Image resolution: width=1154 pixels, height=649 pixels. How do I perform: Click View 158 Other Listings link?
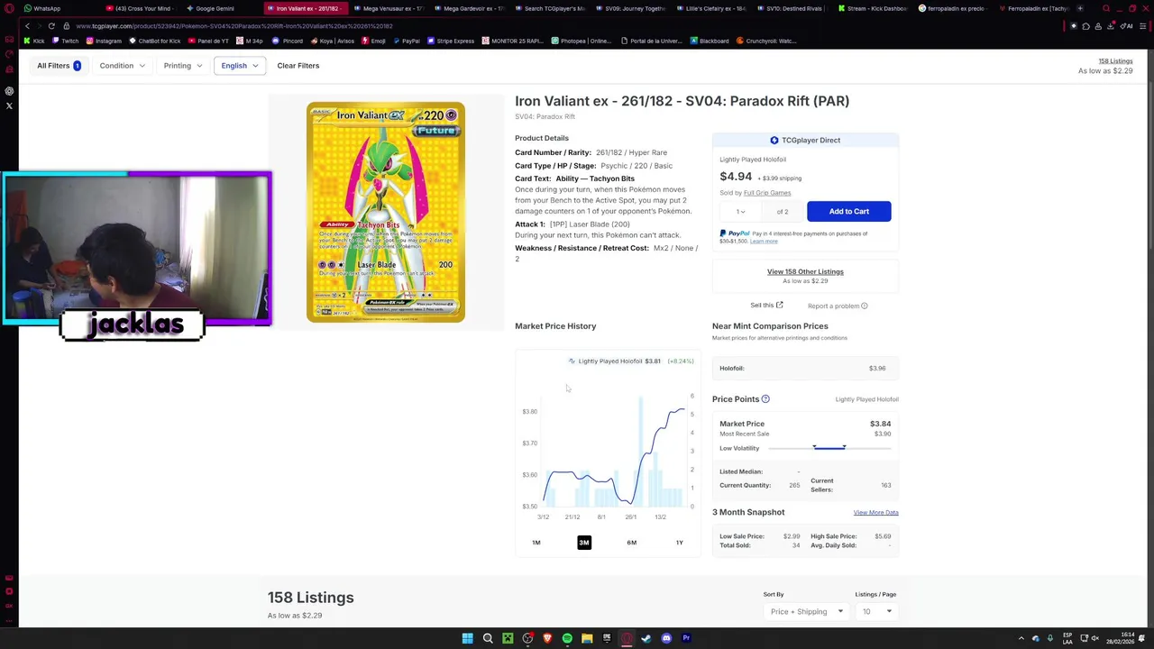coord(805,272)
